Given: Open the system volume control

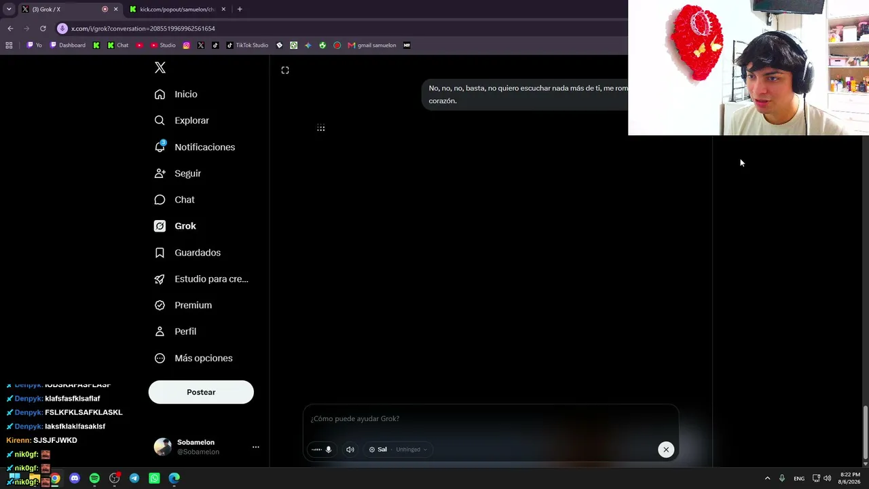Looking at the screenshot, I should tap(827, 478).
